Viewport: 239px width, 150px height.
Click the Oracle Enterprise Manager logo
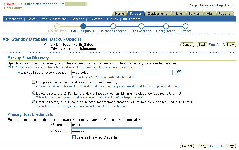click(x=13, y=4)
